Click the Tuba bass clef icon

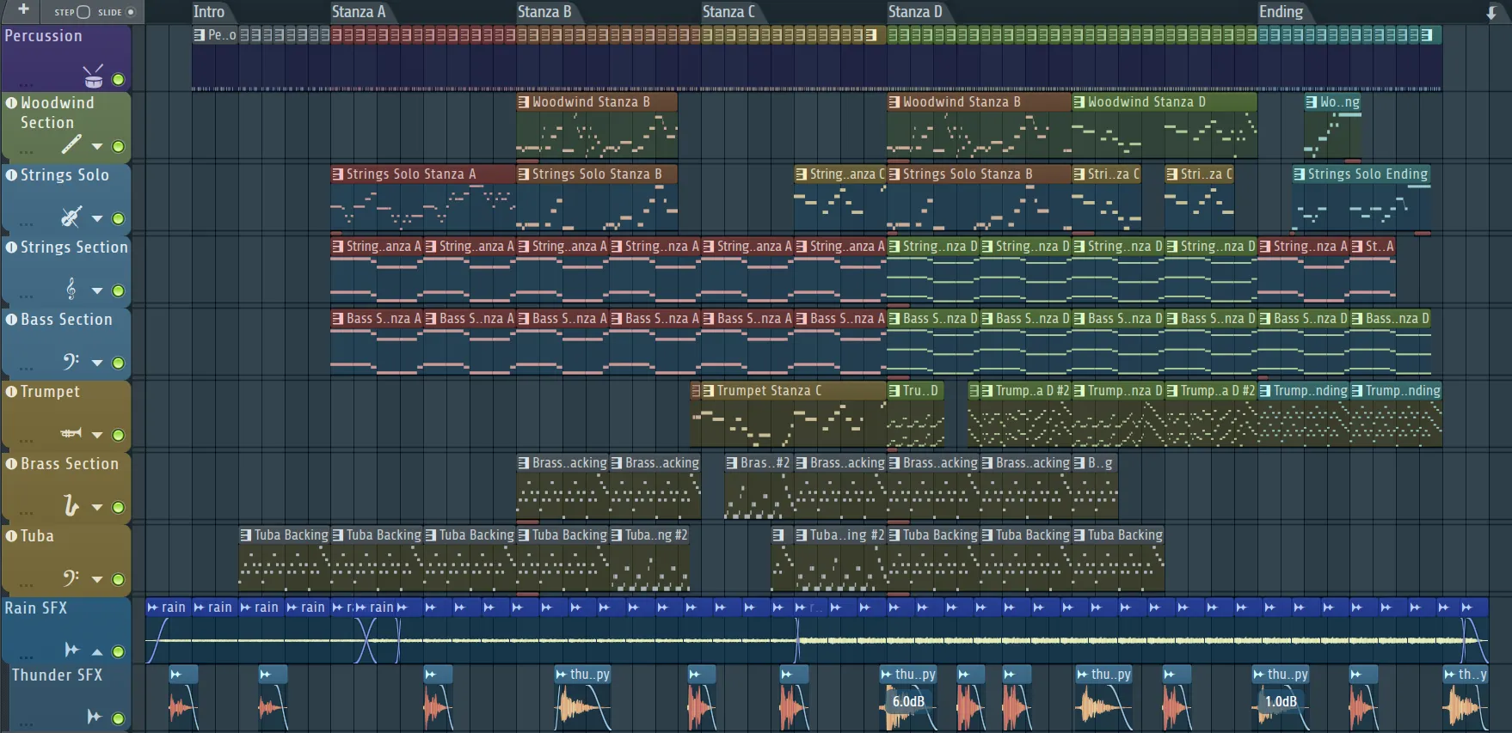pyautogui.click(x=71, y=577)
